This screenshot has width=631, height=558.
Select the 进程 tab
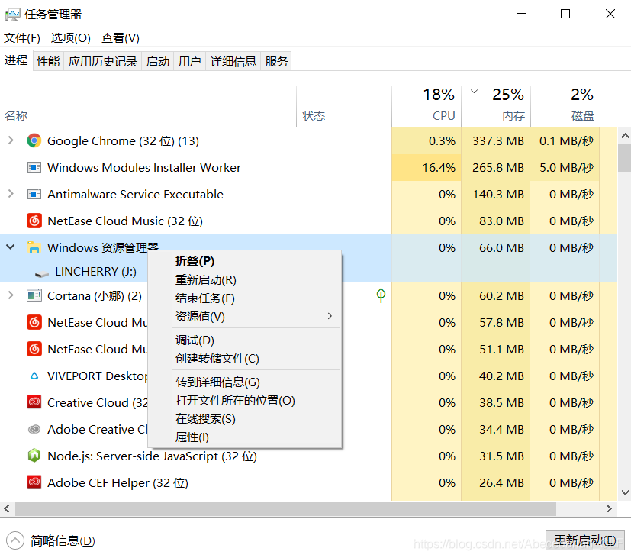[x=16, y=60]
